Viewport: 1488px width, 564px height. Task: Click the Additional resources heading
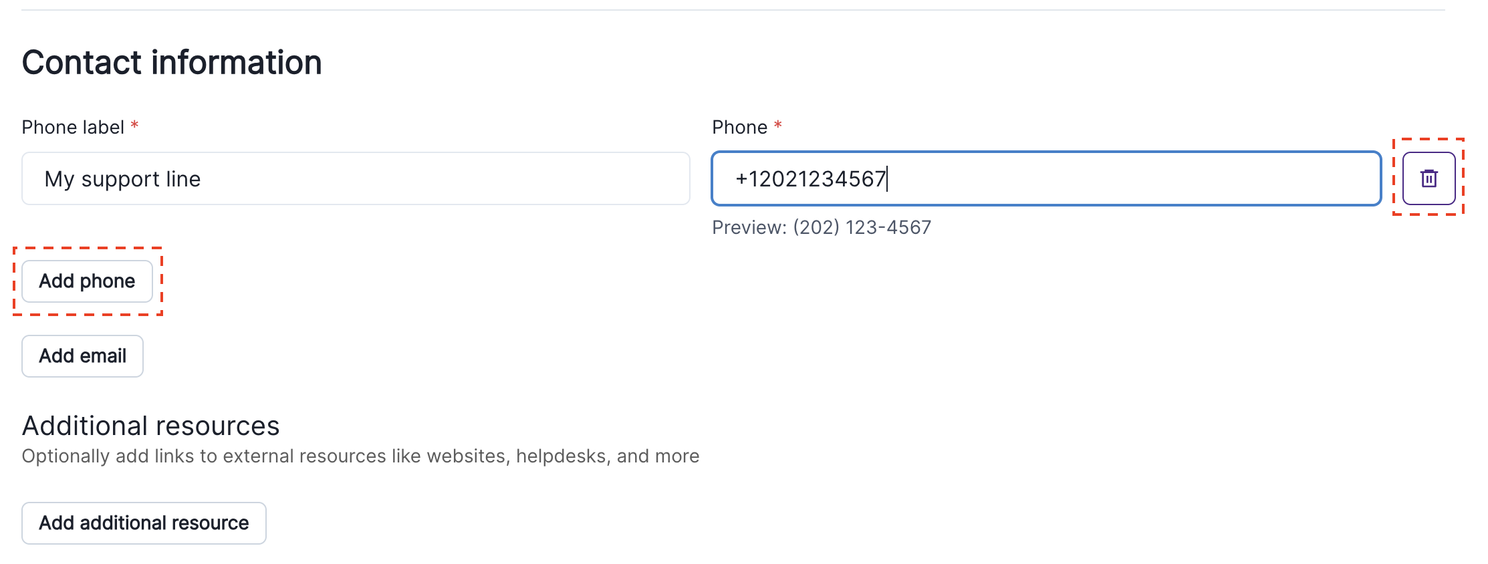151,425
